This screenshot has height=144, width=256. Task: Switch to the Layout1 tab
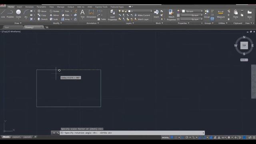point(16,137)
